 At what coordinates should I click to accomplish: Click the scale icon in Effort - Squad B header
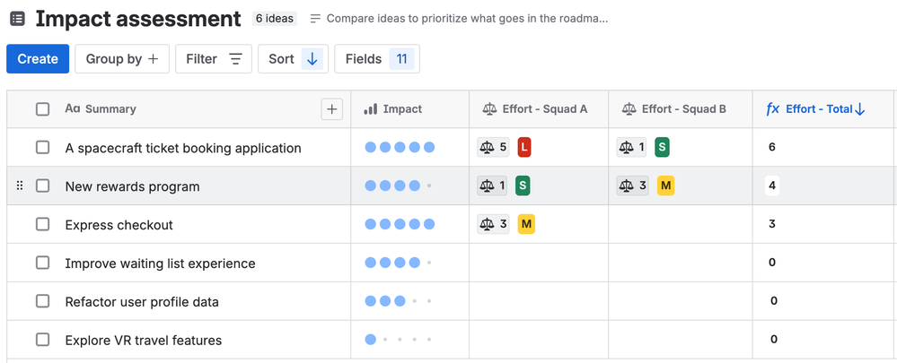629,109
